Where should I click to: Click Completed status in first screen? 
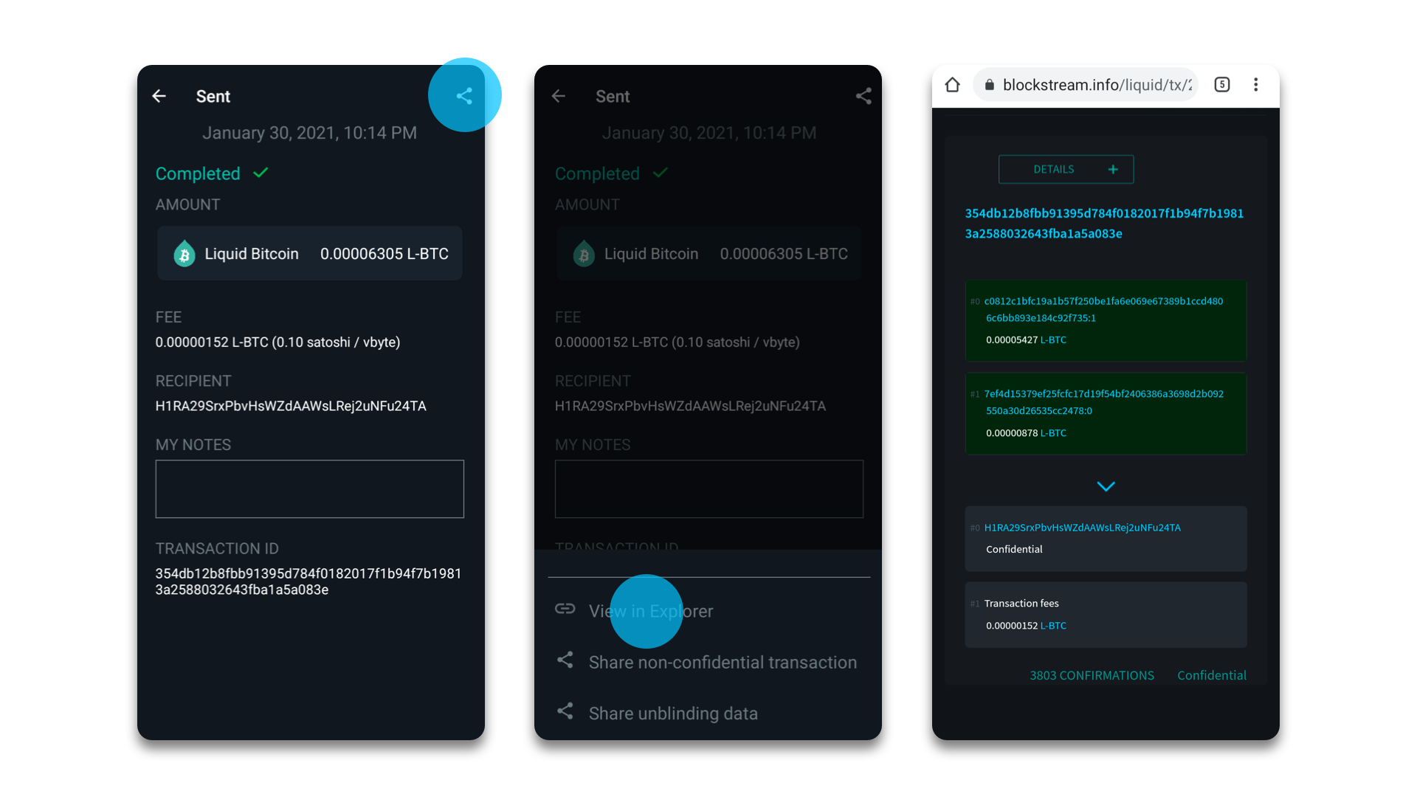coord(198,173)
